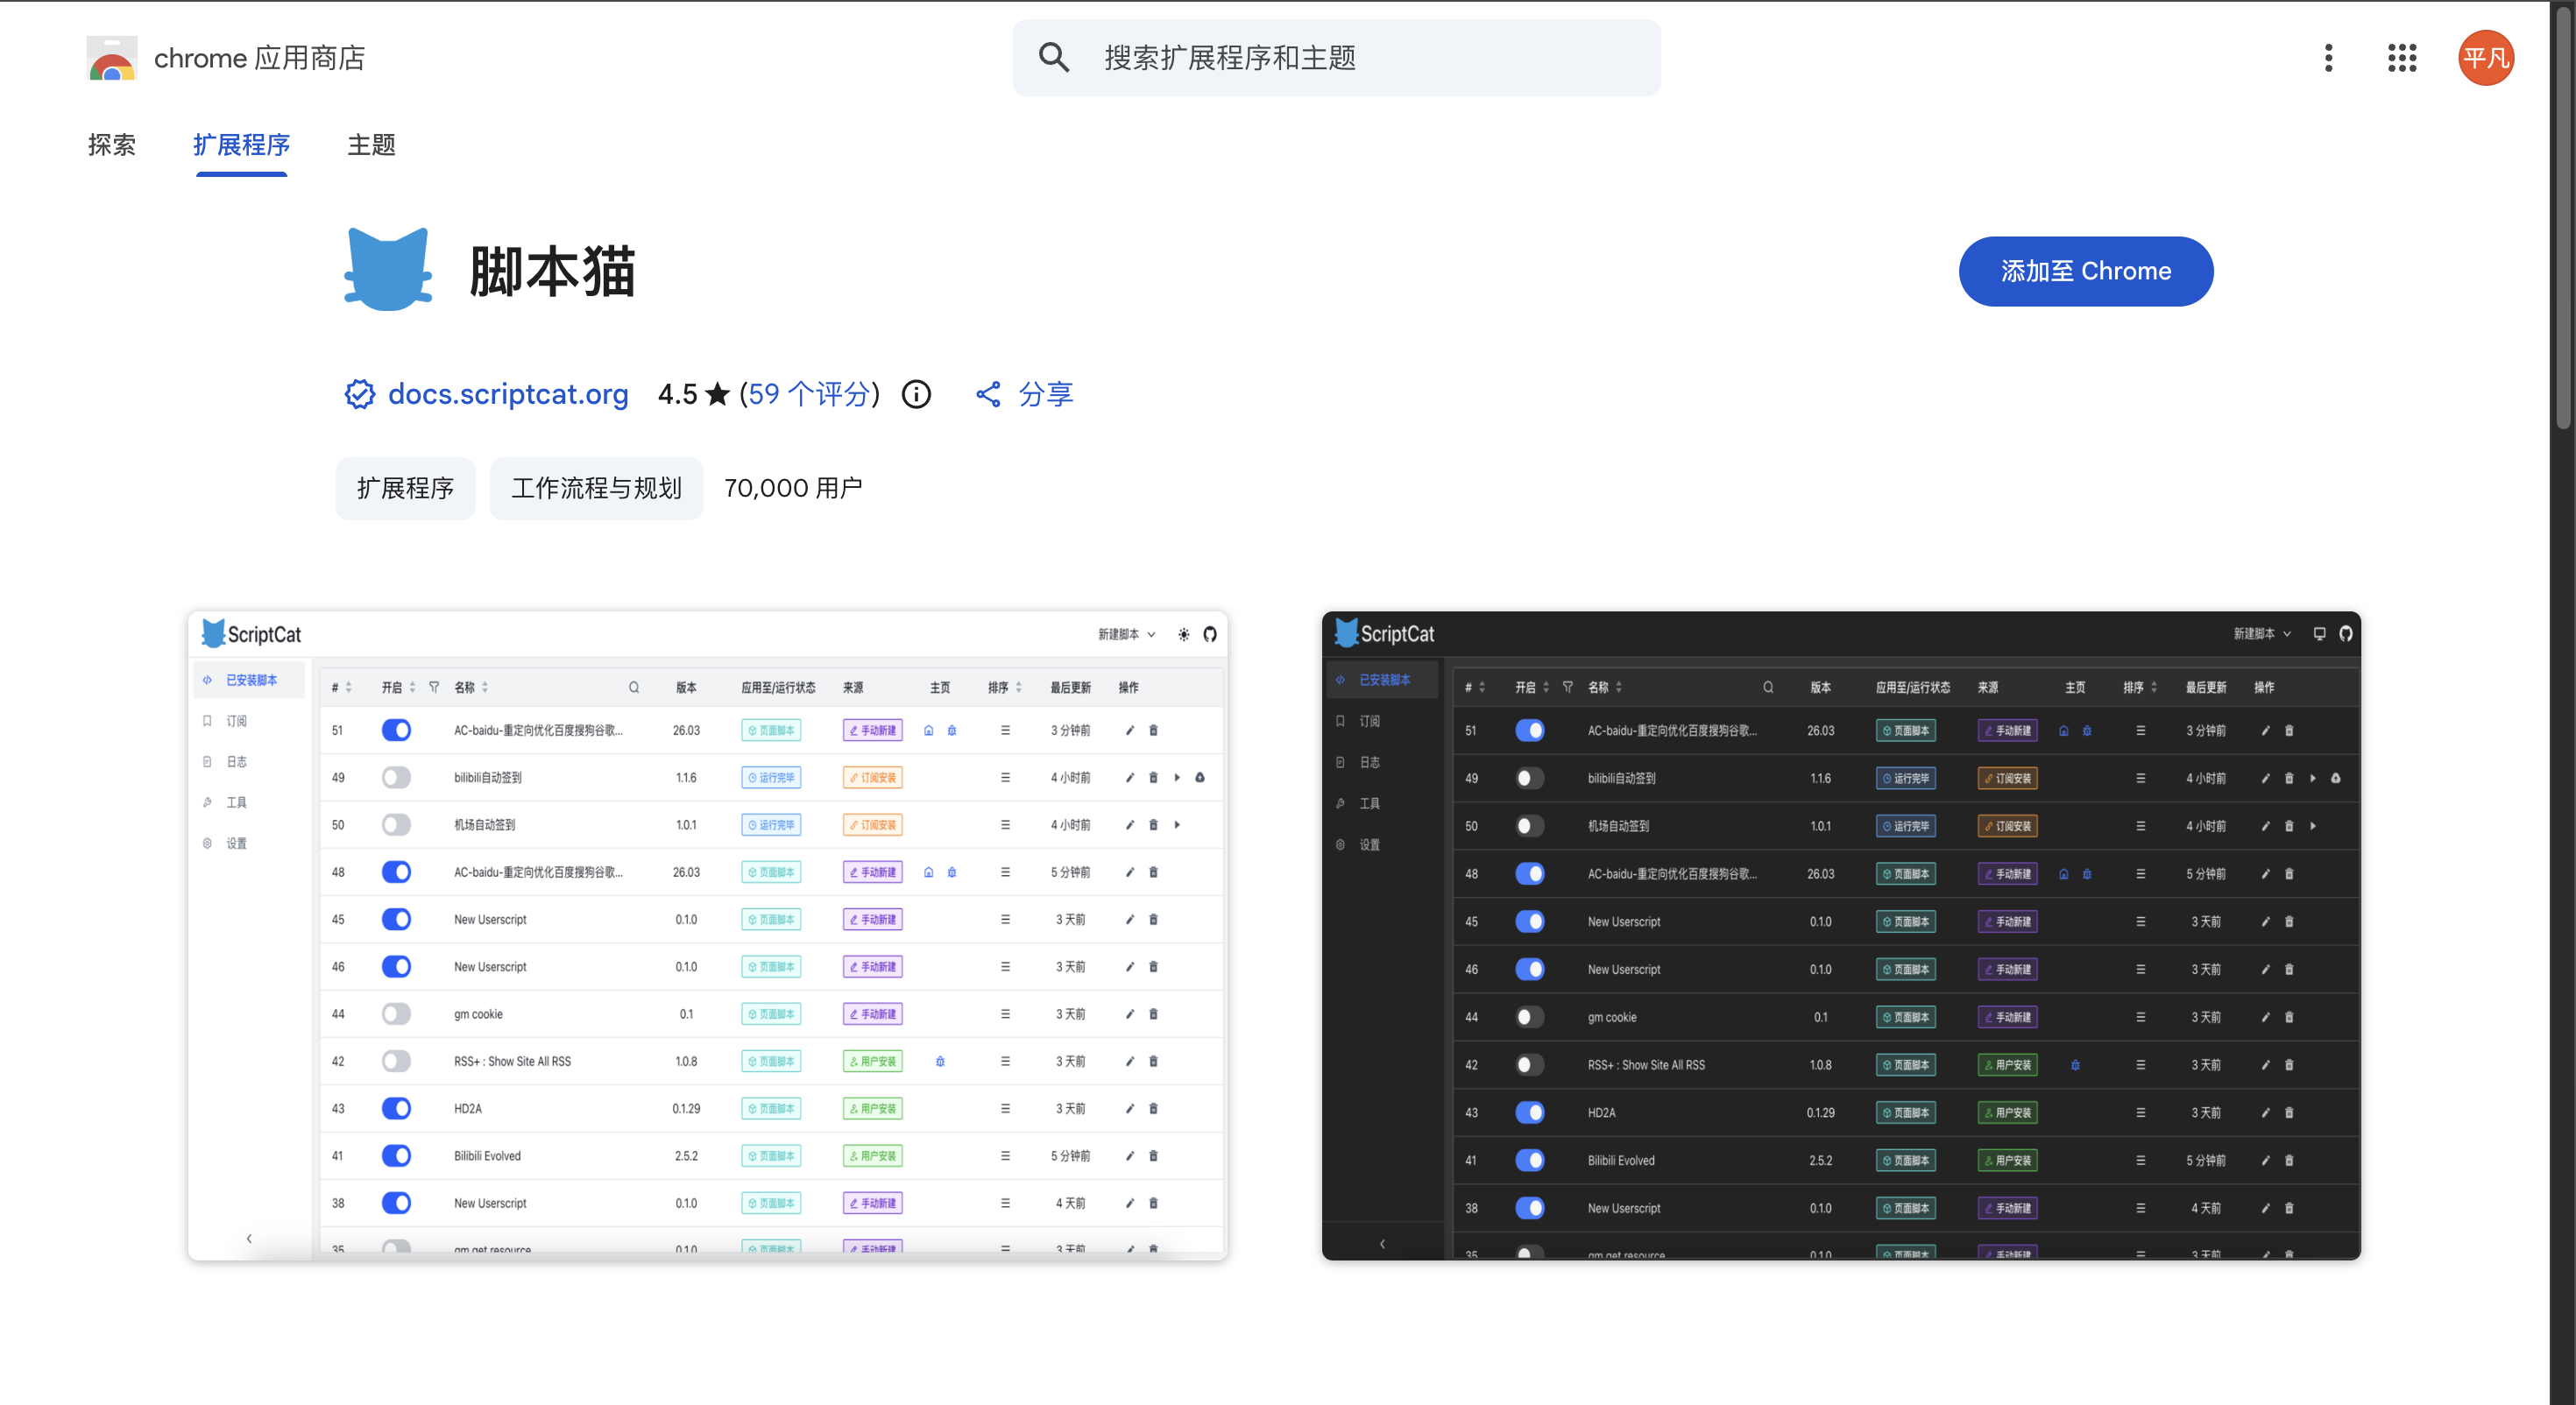The image size is (2576, 1405).
Task: Switch to the 主题 tab
Action: pos(371,145)
